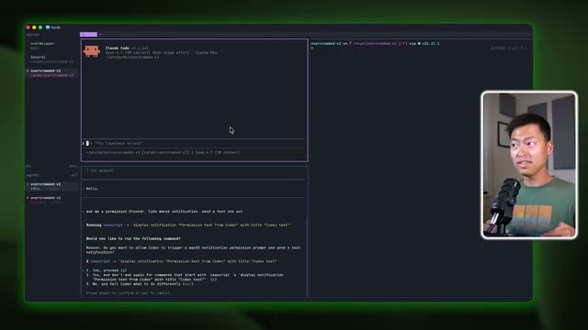Click the 'Hello.' message in the Codex pane
This screenshot has height=330, width=588.
click(x=92, y=189)
